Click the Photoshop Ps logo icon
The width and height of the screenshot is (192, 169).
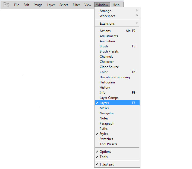pyautogui.click(x=6, y=5)
